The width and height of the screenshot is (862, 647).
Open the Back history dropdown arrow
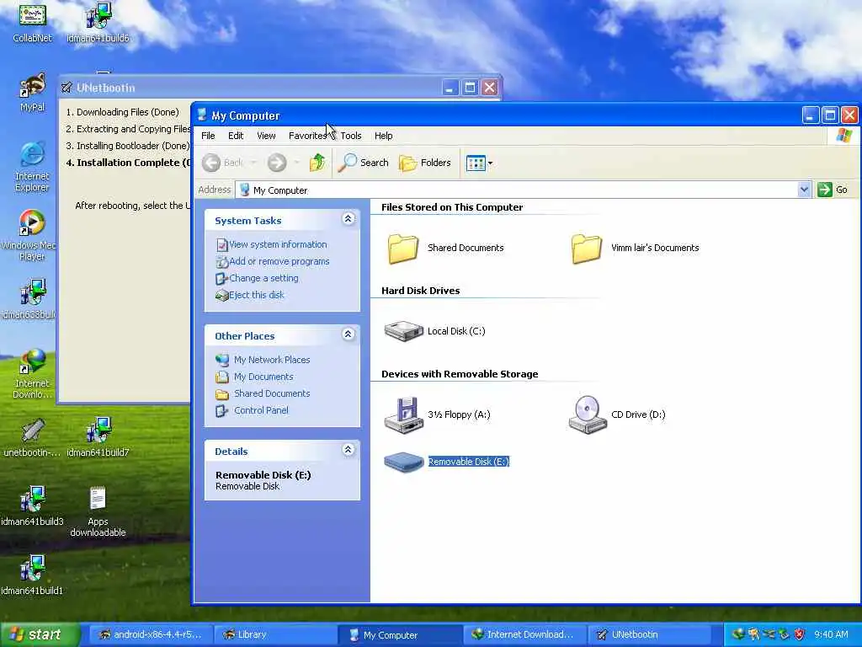pyautogui.click(x=253, y=163)
